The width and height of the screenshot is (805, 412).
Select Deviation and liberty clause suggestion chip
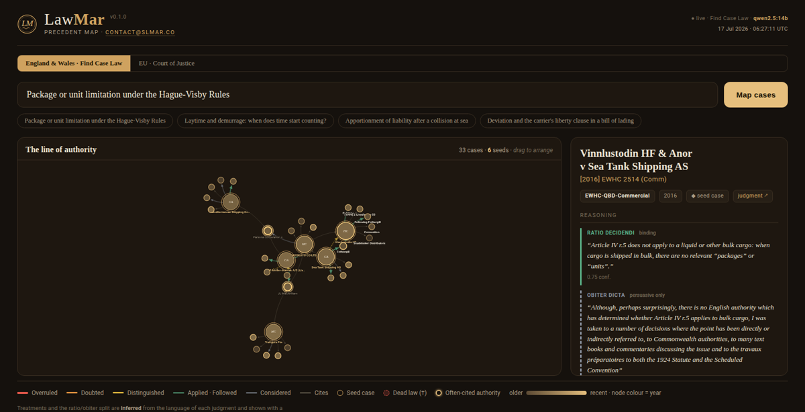(560, 121)
